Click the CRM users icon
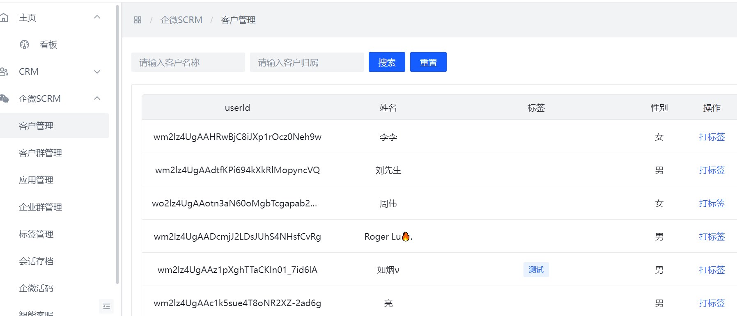 click(4, 71)
